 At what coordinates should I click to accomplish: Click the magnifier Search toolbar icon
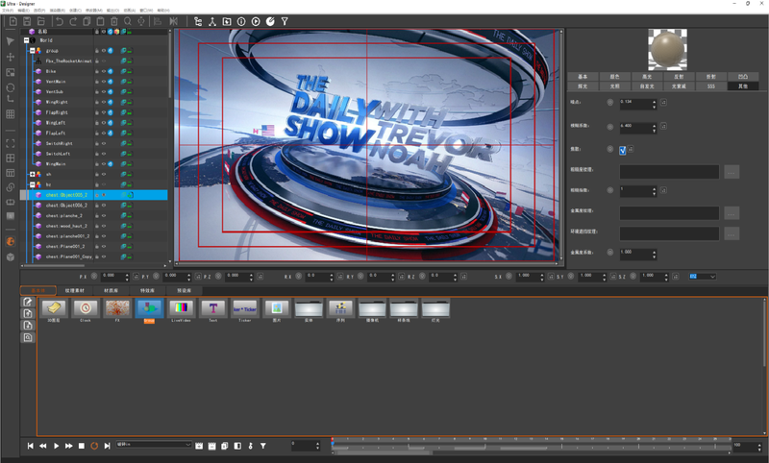tap(128, 21)
